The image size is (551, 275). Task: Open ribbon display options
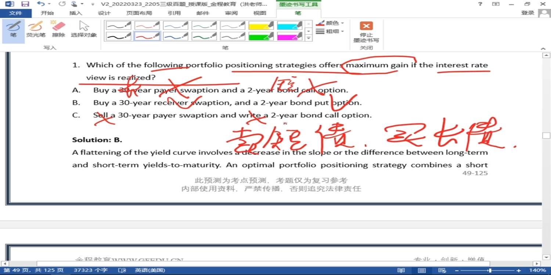point(496,4)
